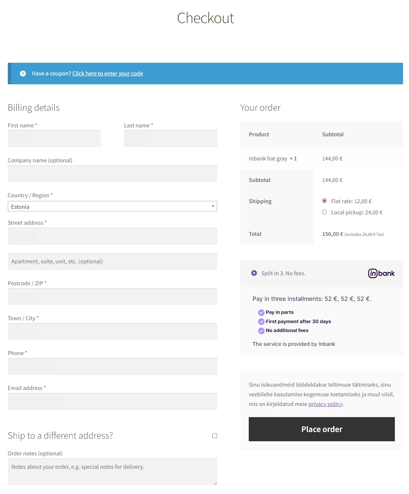Click the Pay in parts checkmark icon
409x494 pixels.
(261, 312)
